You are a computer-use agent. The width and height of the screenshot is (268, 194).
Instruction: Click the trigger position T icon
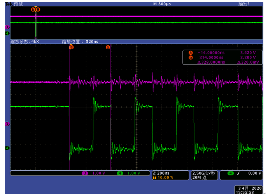154,178
